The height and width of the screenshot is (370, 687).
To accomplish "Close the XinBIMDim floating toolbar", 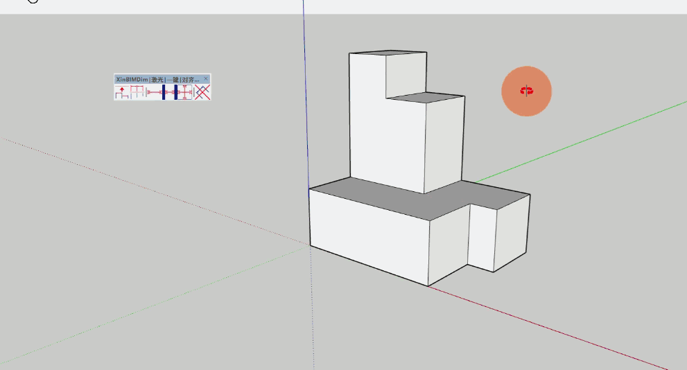I will click(206, 79).
